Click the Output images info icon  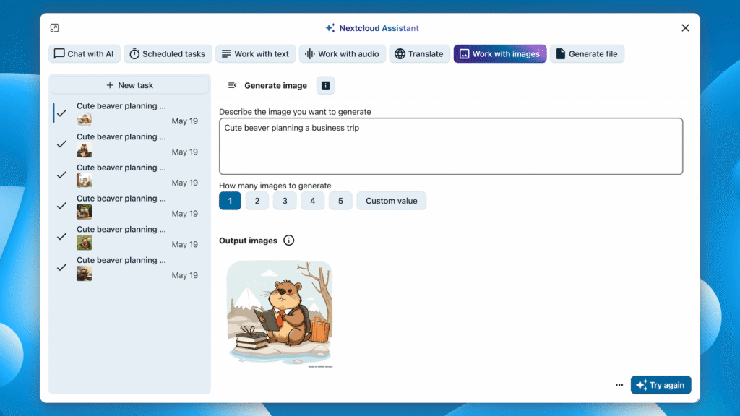click(289, 240)
